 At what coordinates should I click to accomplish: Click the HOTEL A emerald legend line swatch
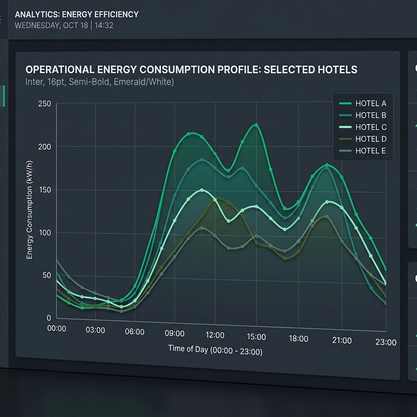click(345, 103)
